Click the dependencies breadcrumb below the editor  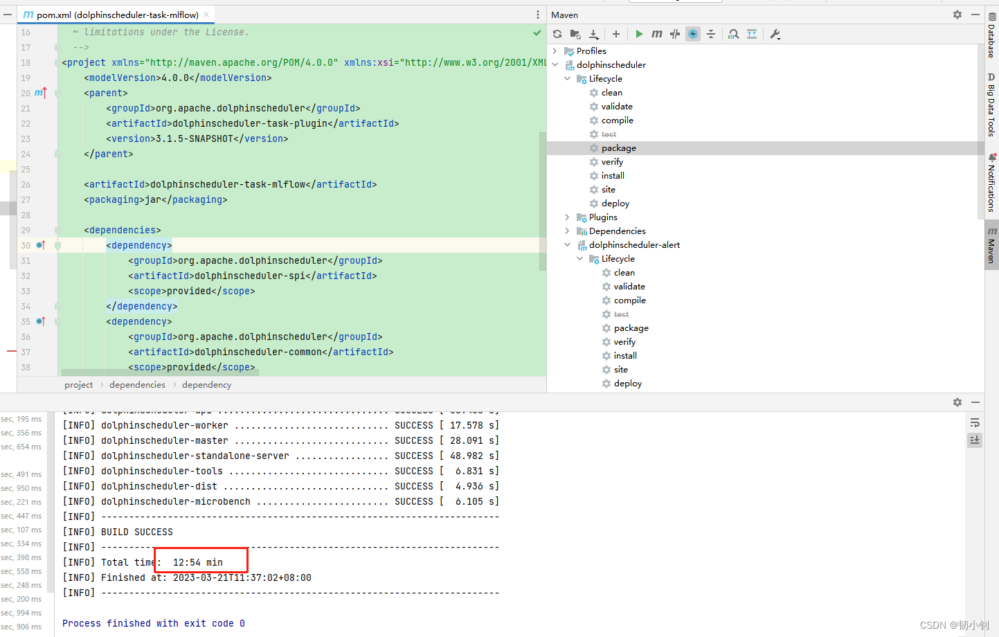pos(137,385)
